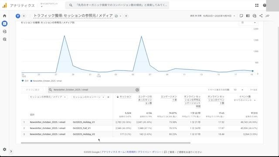This screenshot has width=279, height=157.
Task: Open the All events dropdown under Event count
Action: [245, 100]
